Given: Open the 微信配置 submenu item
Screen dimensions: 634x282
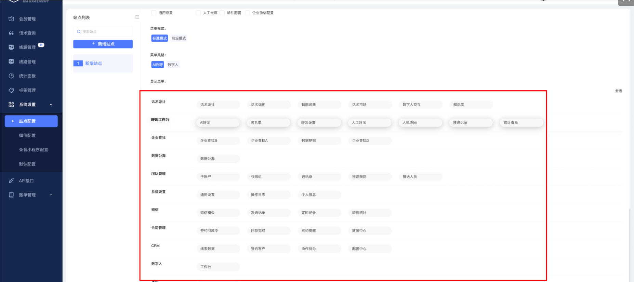Looking at the screenshot, I should point(27,135).
